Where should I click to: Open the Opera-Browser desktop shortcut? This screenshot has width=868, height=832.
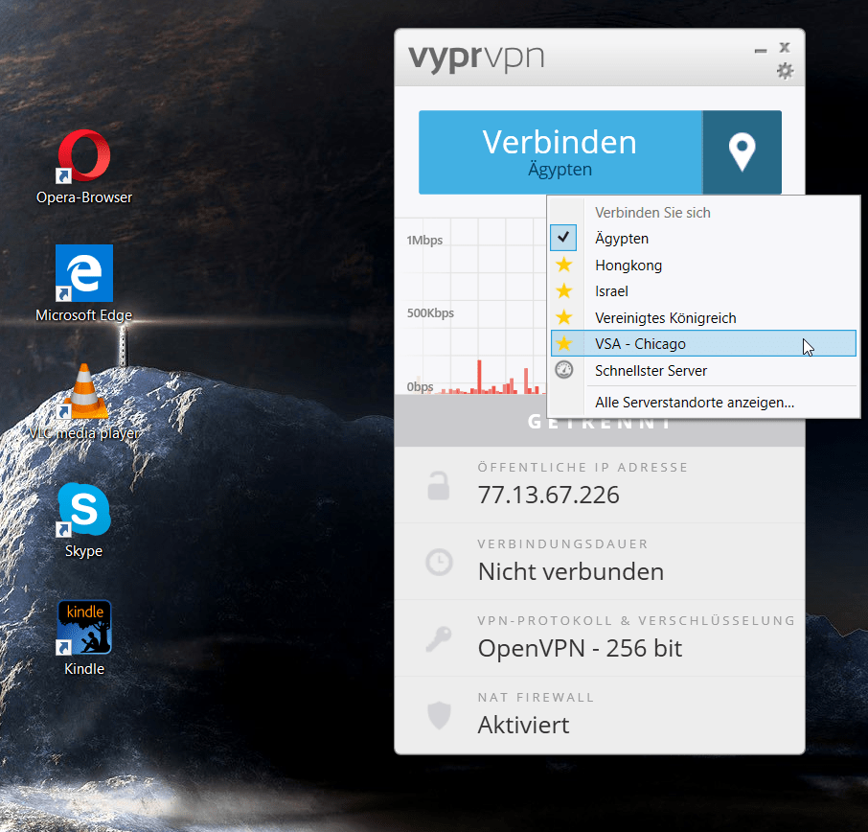click(84, 166)
